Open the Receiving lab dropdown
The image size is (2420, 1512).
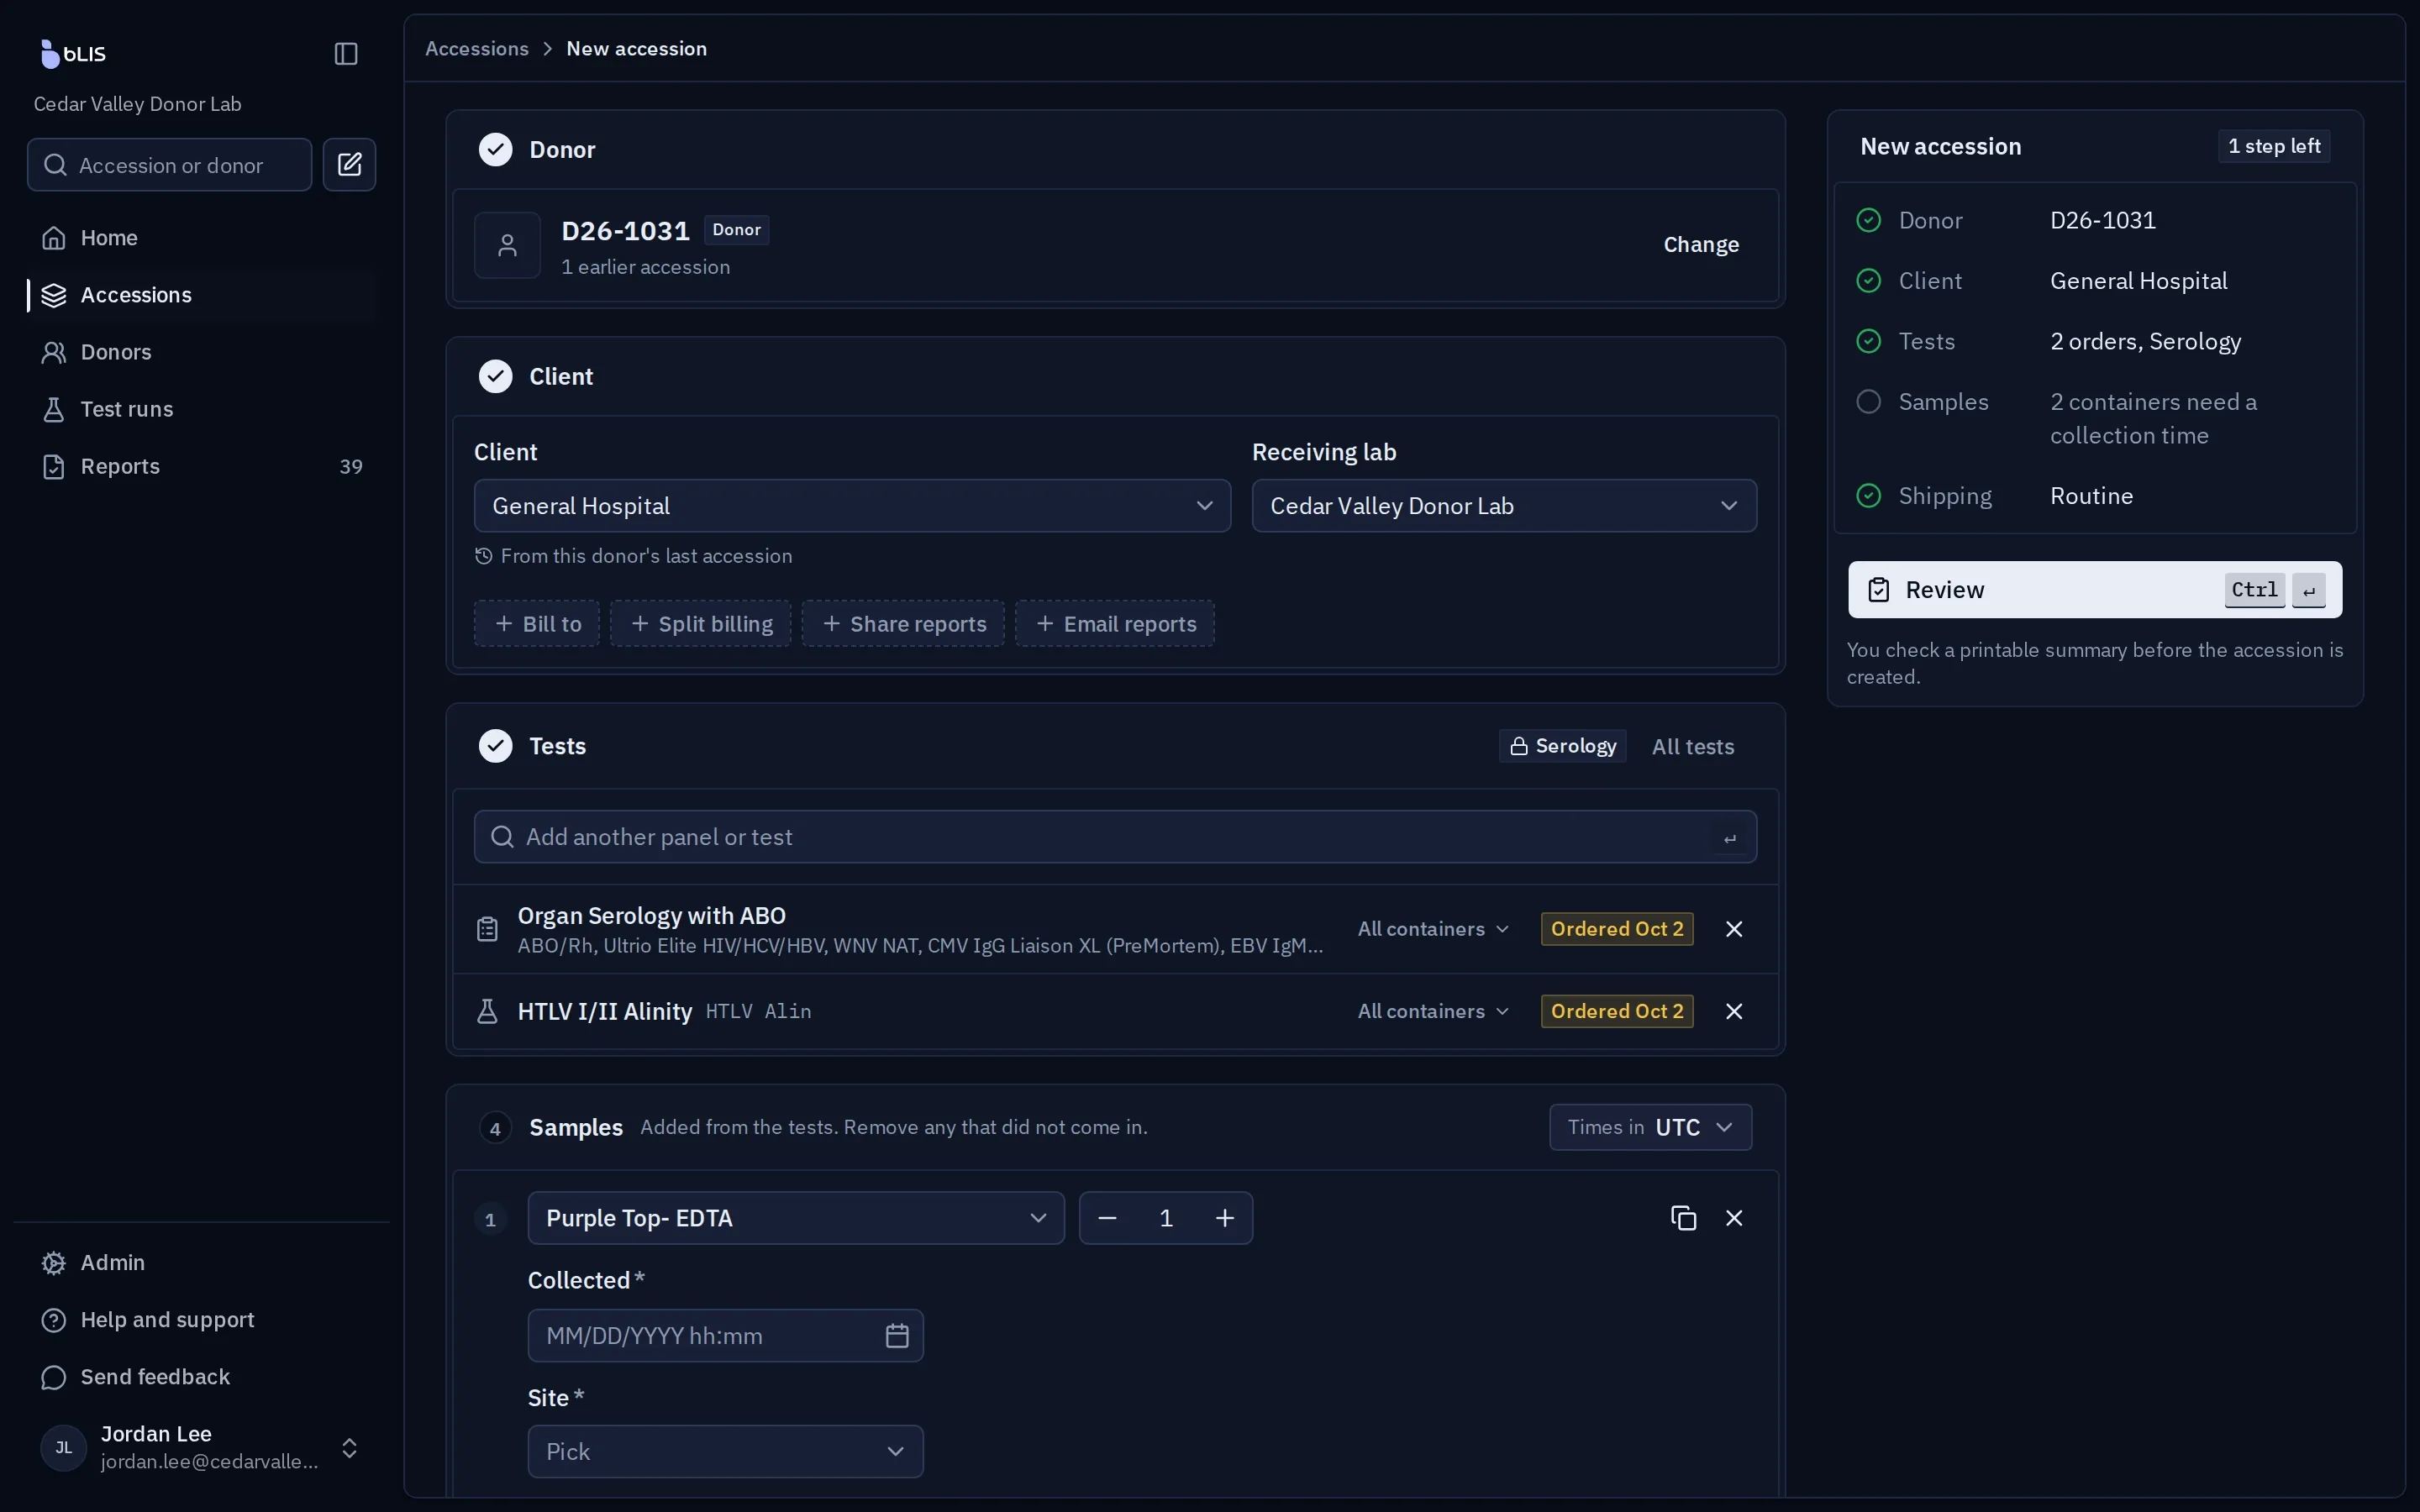coord(1504,505)
